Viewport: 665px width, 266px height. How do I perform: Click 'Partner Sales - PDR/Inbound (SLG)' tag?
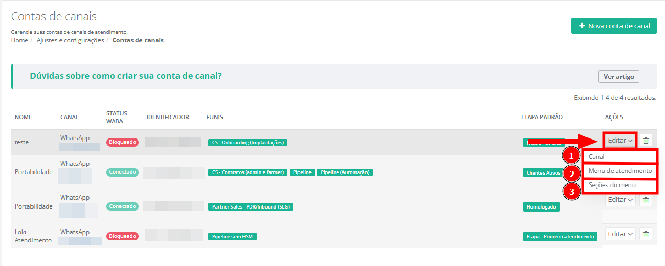[250, 207]
